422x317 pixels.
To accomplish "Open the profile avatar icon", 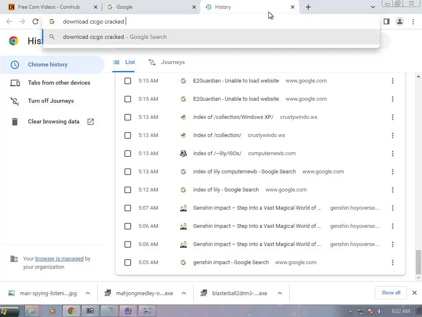I will pyautogui.click(x=400, y=21).
